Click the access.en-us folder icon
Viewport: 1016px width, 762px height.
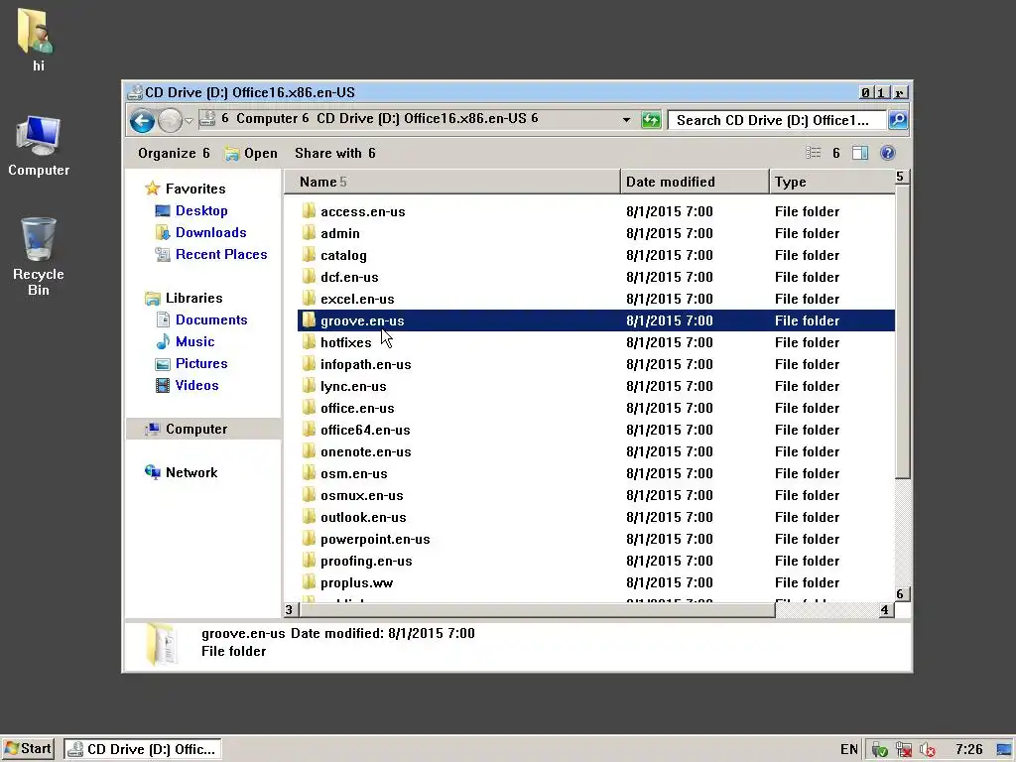pyautogui.click(x=310, y=210)
